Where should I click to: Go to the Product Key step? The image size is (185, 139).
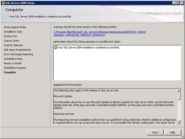pyautogui.click(x=10, y=36)
